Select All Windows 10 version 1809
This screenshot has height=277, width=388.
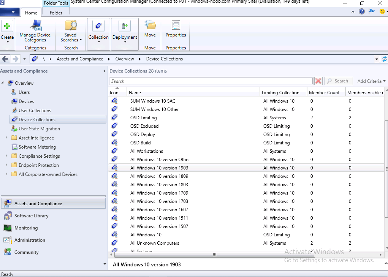click(247, 176)
